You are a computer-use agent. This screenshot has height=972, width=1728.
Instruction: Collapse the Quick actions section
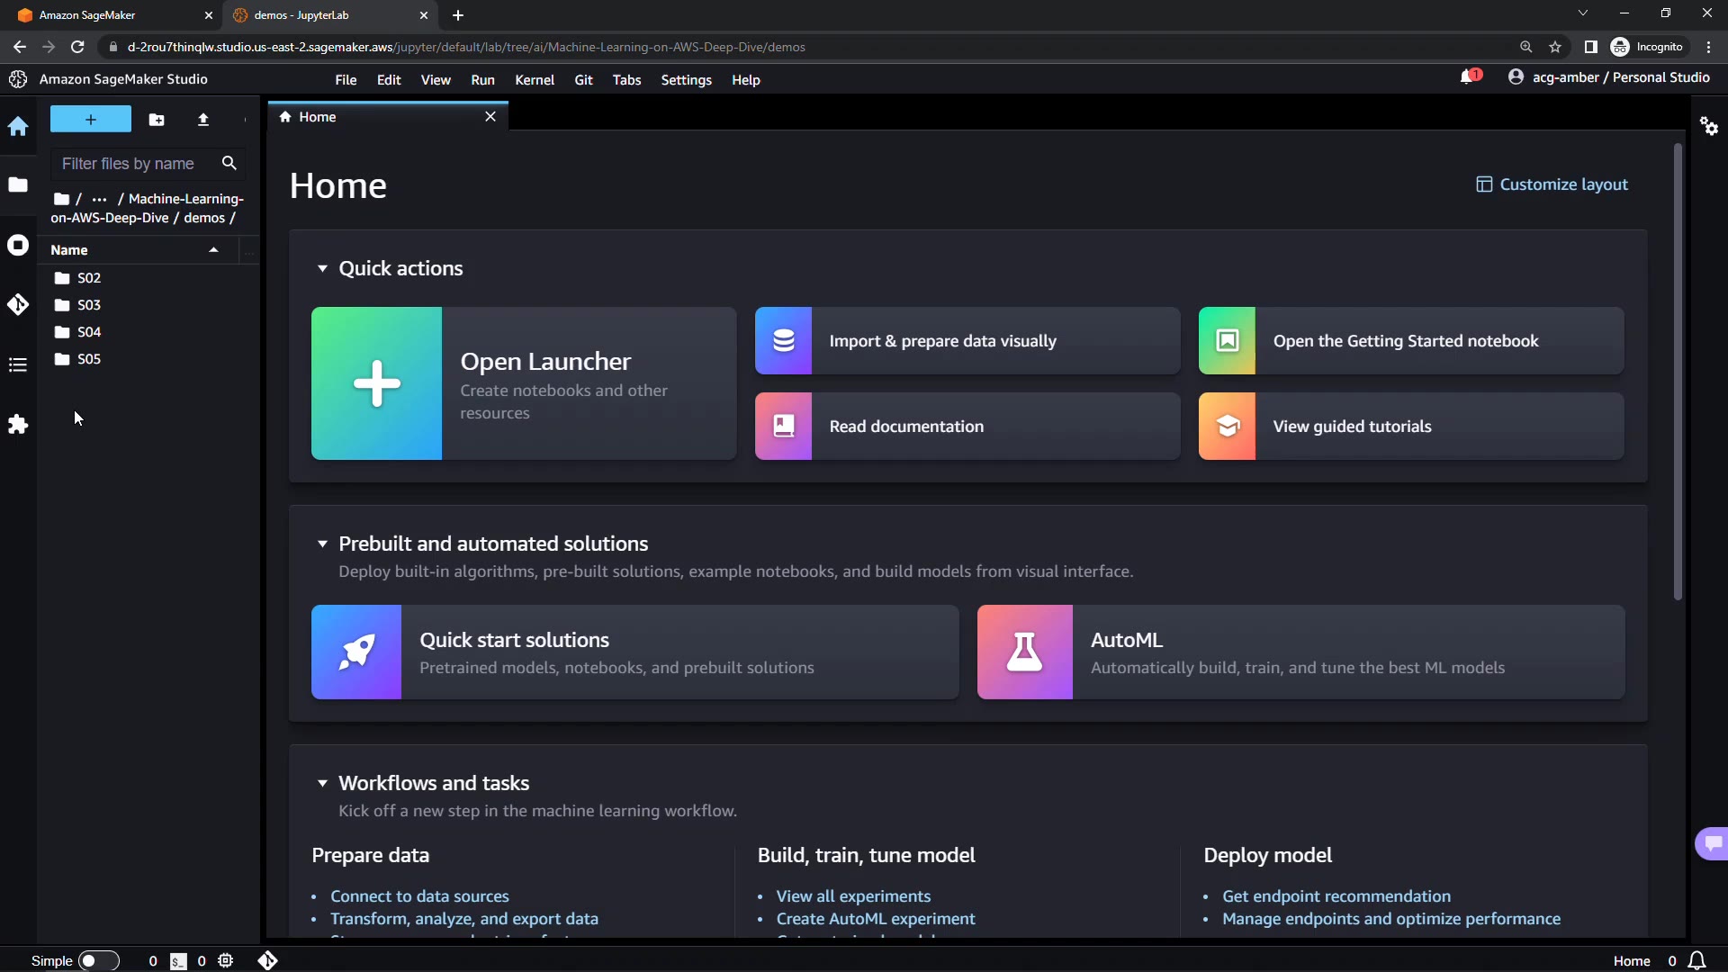tap(322, 268)
